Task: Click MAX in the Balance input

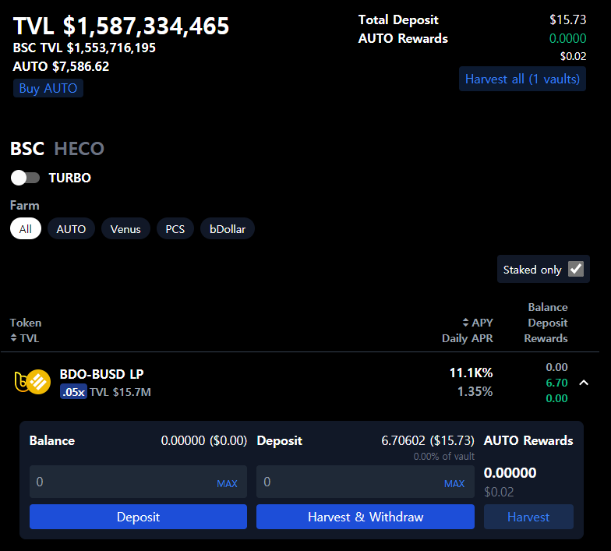Action: 227,483
